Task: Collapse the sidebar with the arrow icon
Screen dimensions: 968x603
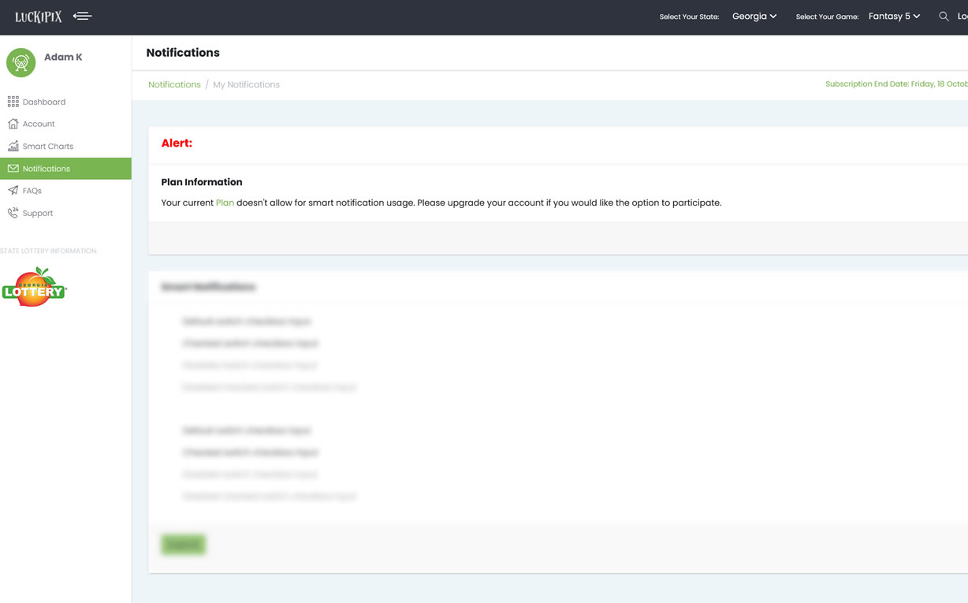Action: [82, 16]
